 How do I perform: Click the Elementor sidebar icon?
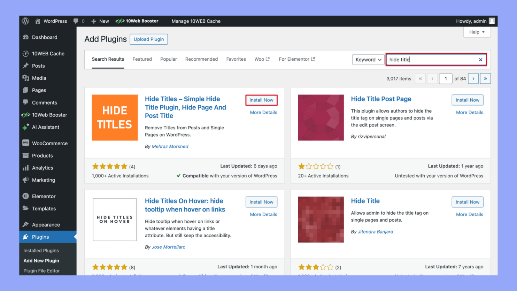[26, 196]
